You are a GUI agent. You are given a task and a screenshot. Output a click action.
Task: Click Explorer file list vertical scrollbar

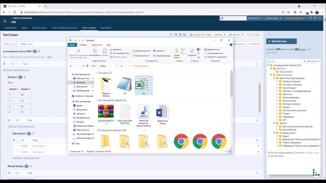pyautogui.click(x=231, y=85)
